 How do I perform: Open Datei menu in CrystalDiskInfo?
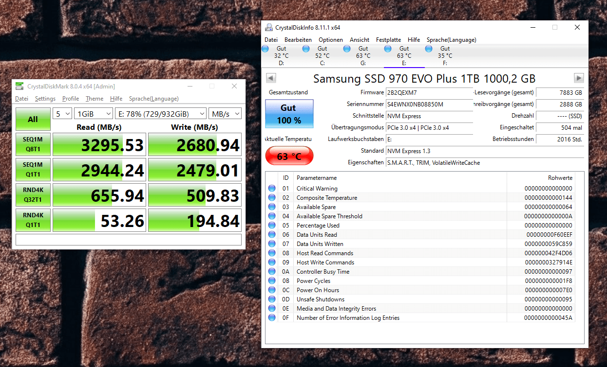coord(271,40)
